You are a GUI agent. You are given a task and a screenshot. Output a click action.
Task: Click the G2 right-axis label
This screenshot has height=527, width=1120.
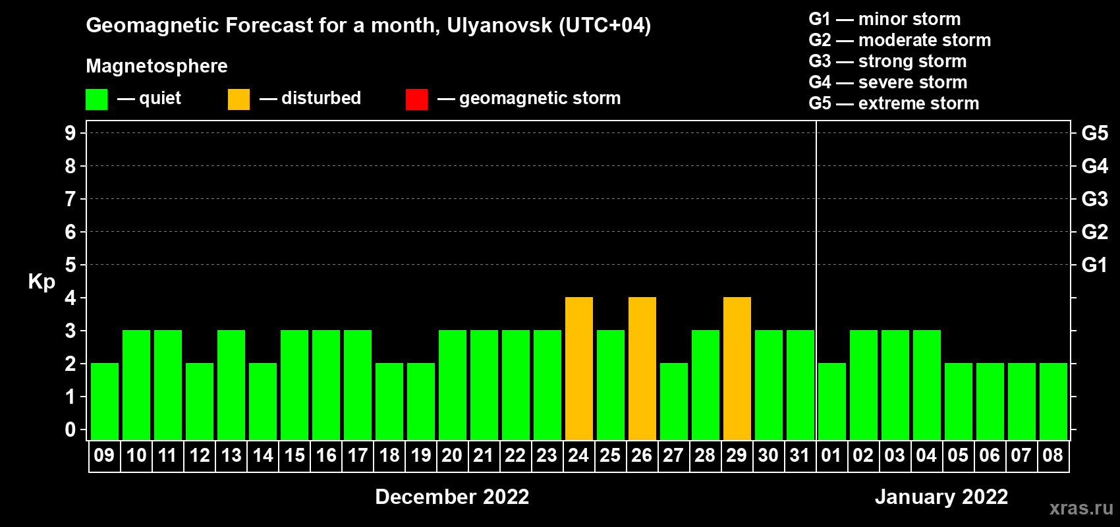click(1095, 232)
